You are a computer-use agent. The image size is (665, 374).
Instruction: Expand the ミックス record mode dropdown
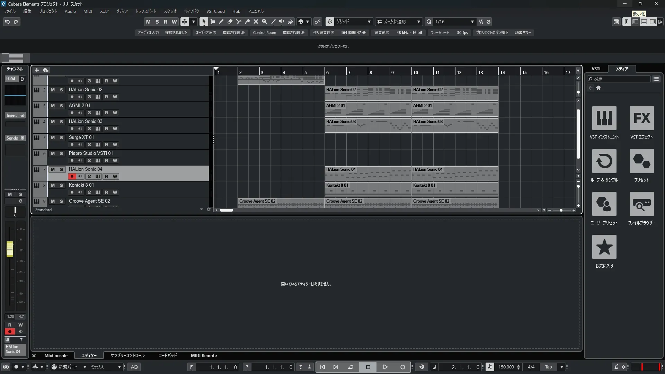[x=119, y=367]
